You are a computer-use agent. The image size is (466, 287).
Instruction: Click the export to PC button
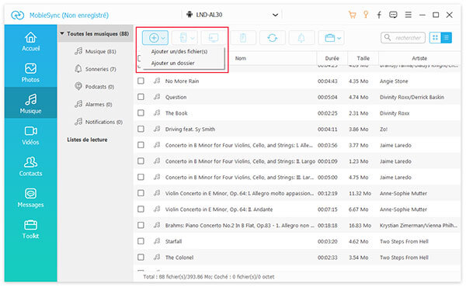tap(214, 38)
